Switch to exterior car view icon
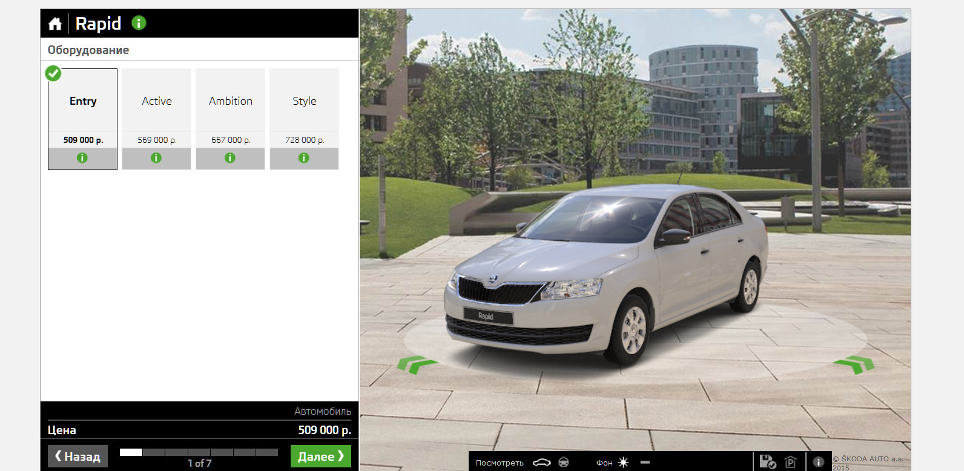 click(541, 463)
